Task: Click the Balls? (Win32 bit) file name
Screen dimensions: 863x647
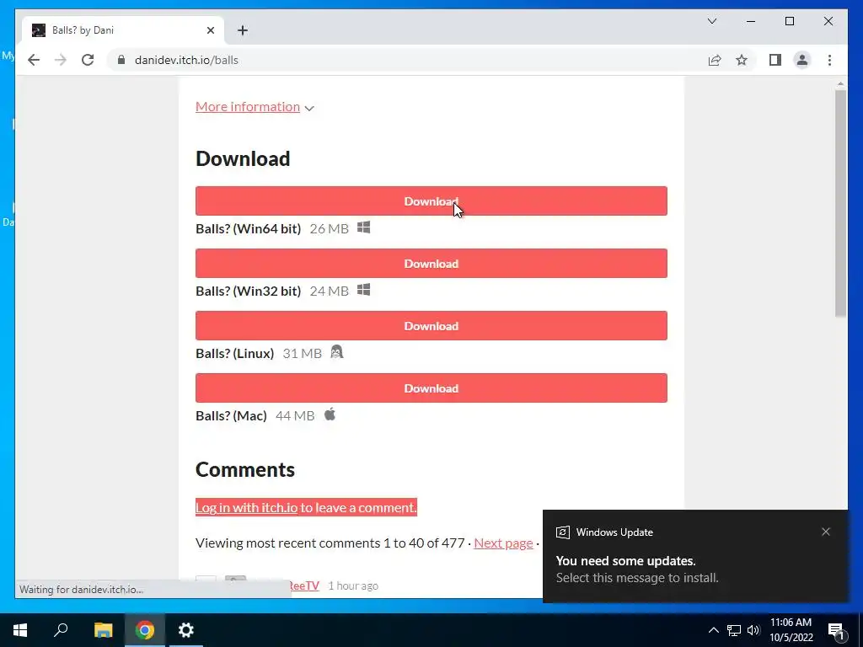Action: click(x=249, y=291)
